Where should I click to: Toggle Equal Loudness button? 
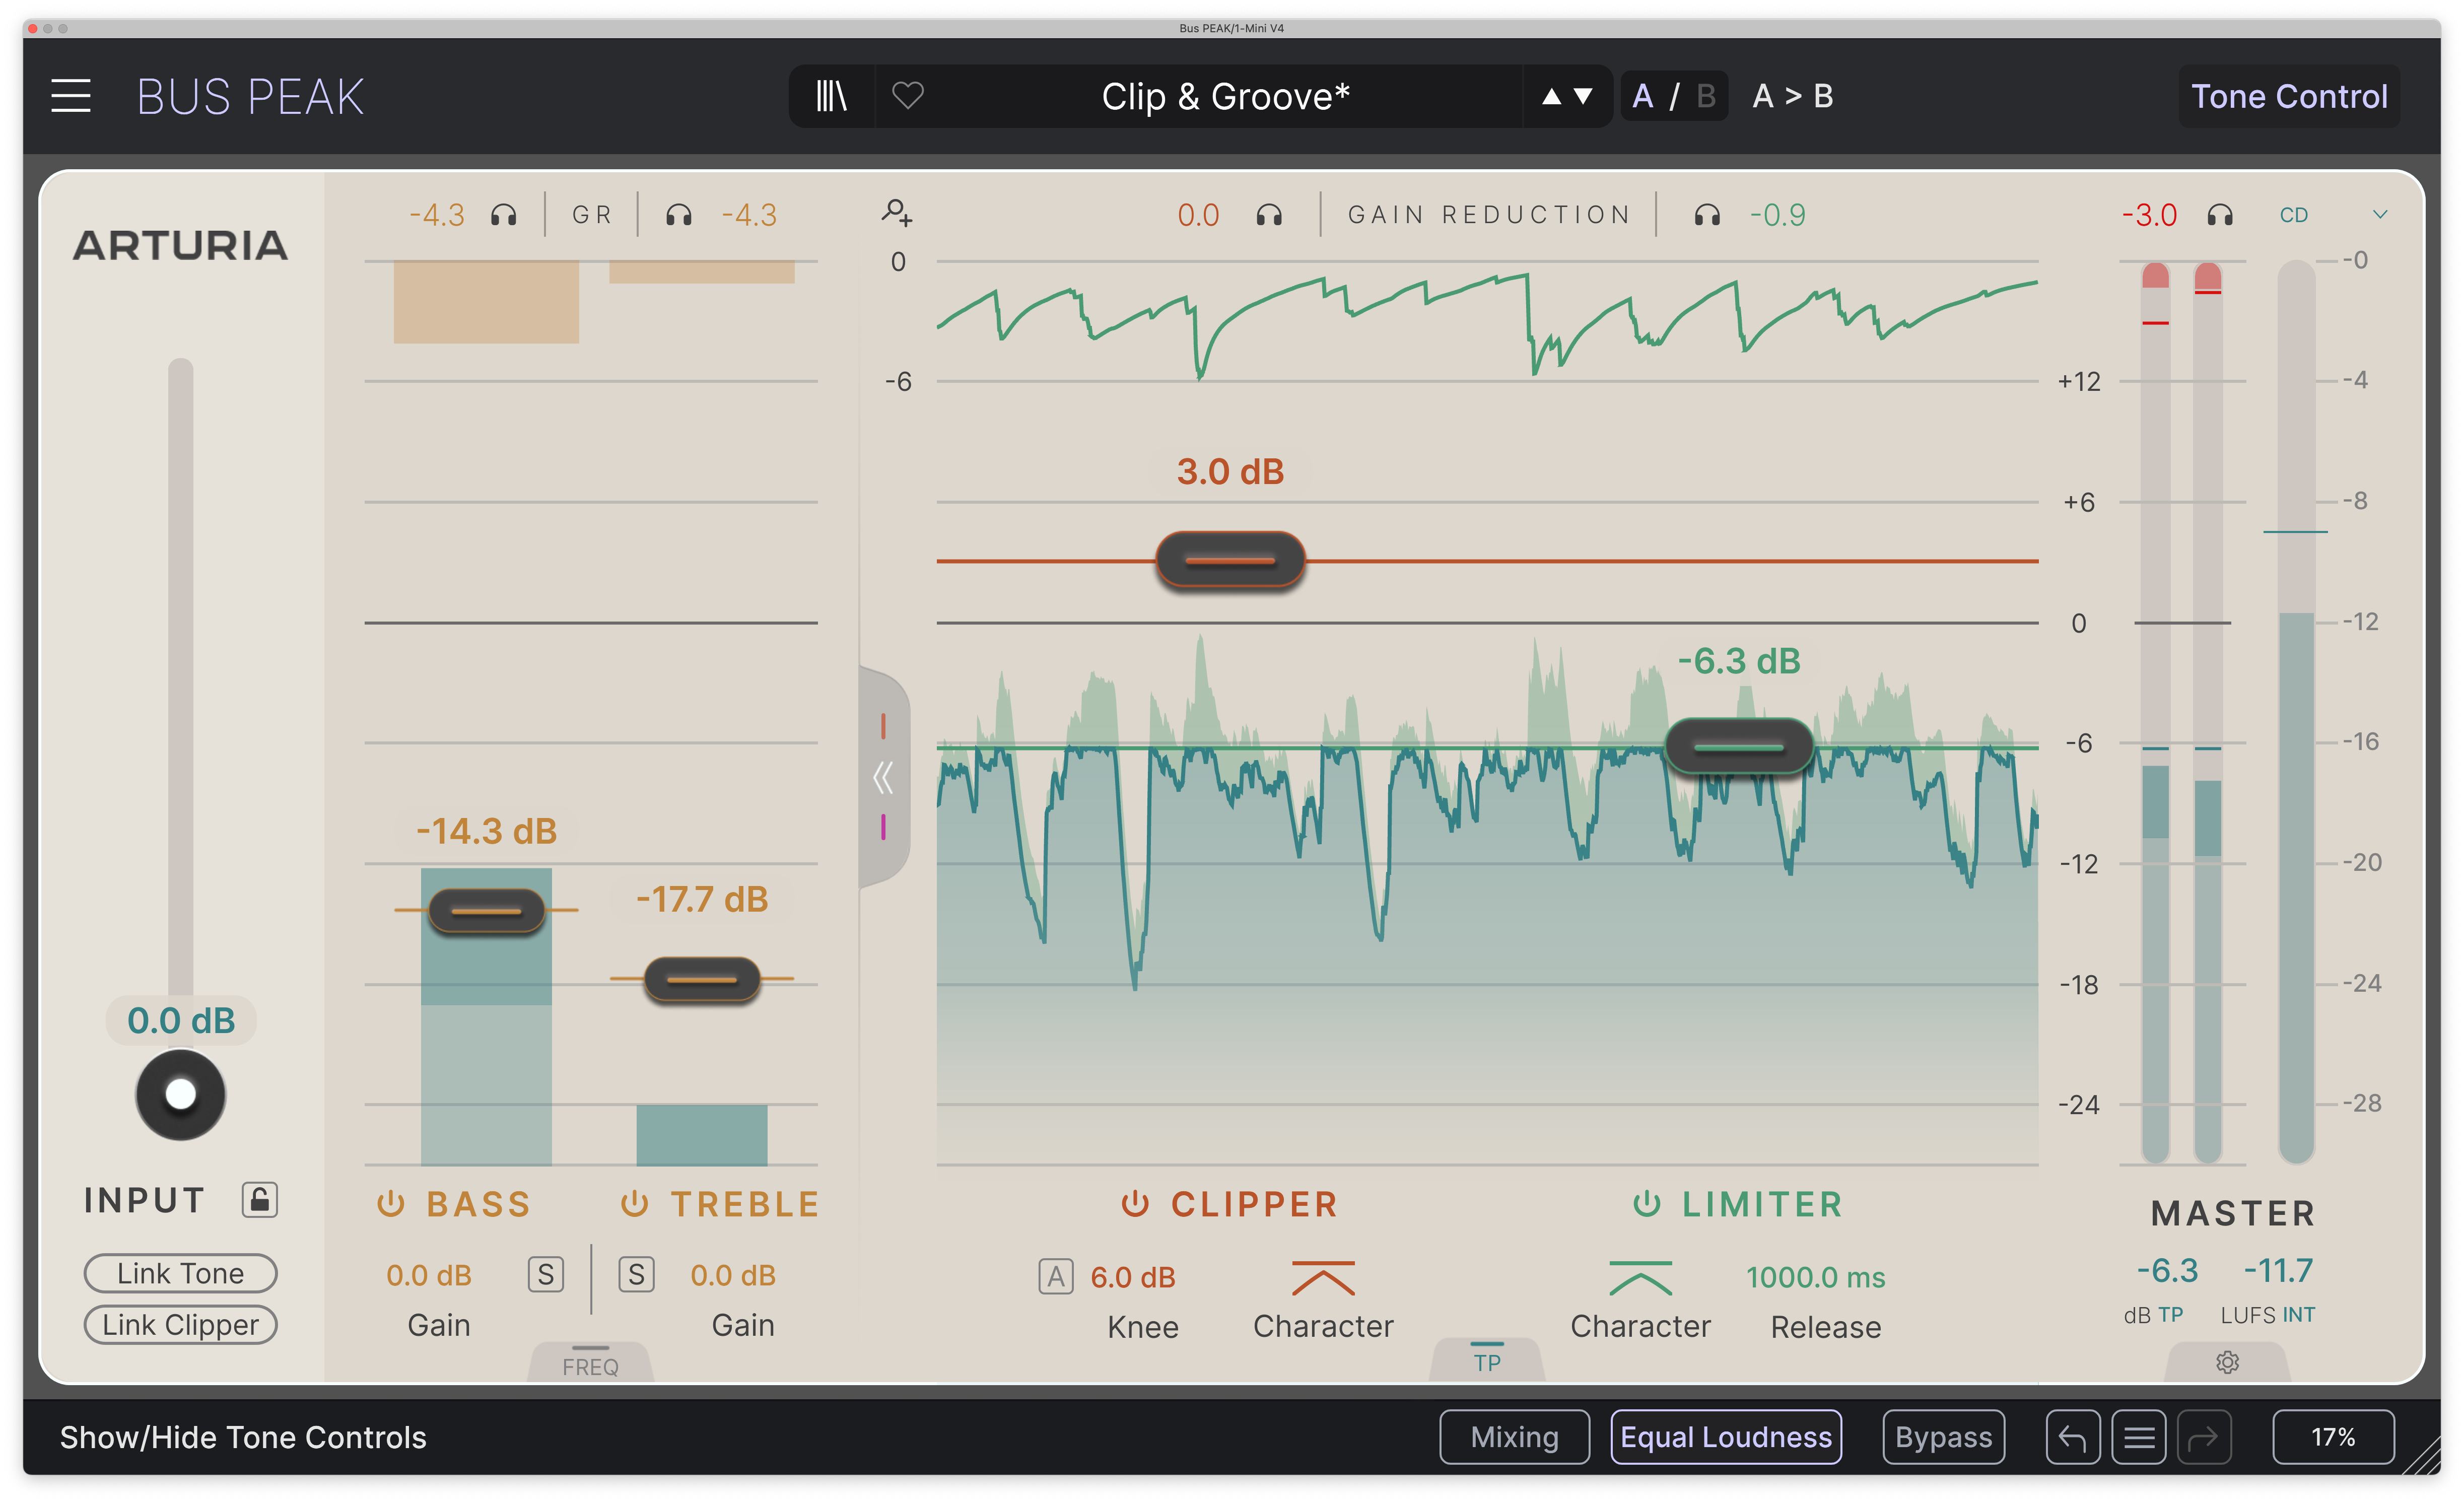click(x=1726, y=1437)
